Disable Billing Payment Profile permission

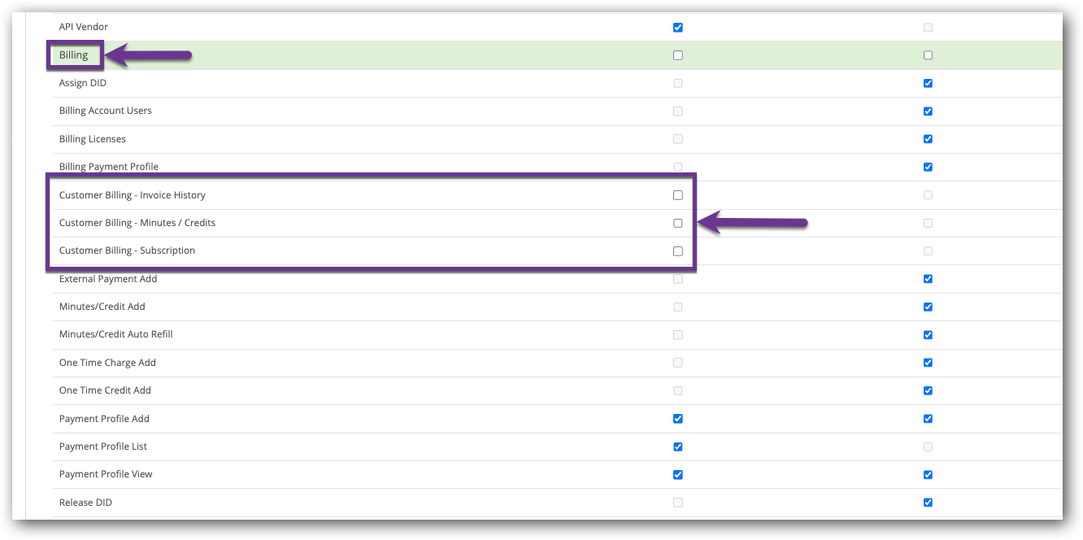[x=928, y=167]
